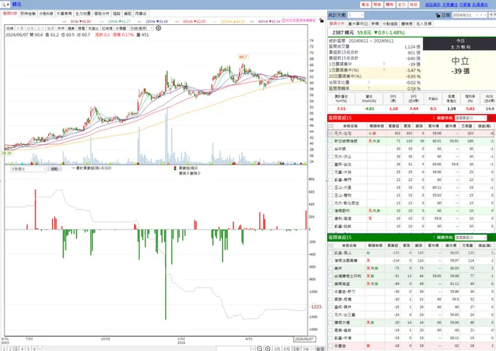The width and height of the screenshot is (496, 351).
Task: Check the 富邦-台北 row checkbox
Action: [x=330, y=164]
